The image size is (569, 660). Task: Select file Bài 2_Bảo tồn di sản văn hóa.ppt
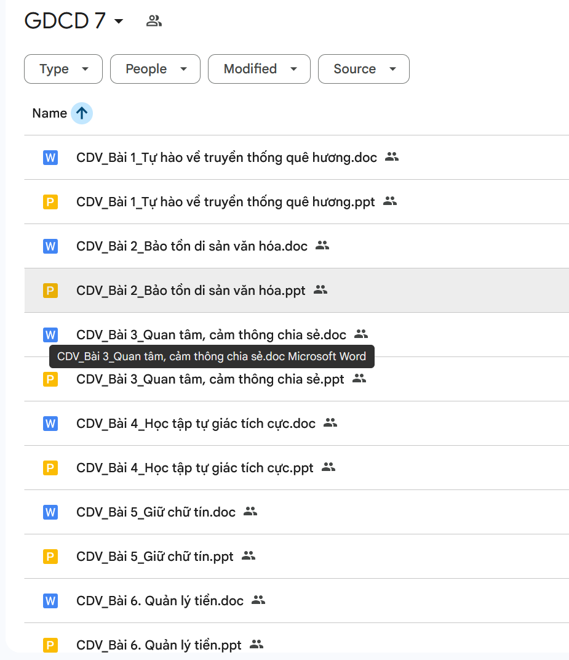191,291
